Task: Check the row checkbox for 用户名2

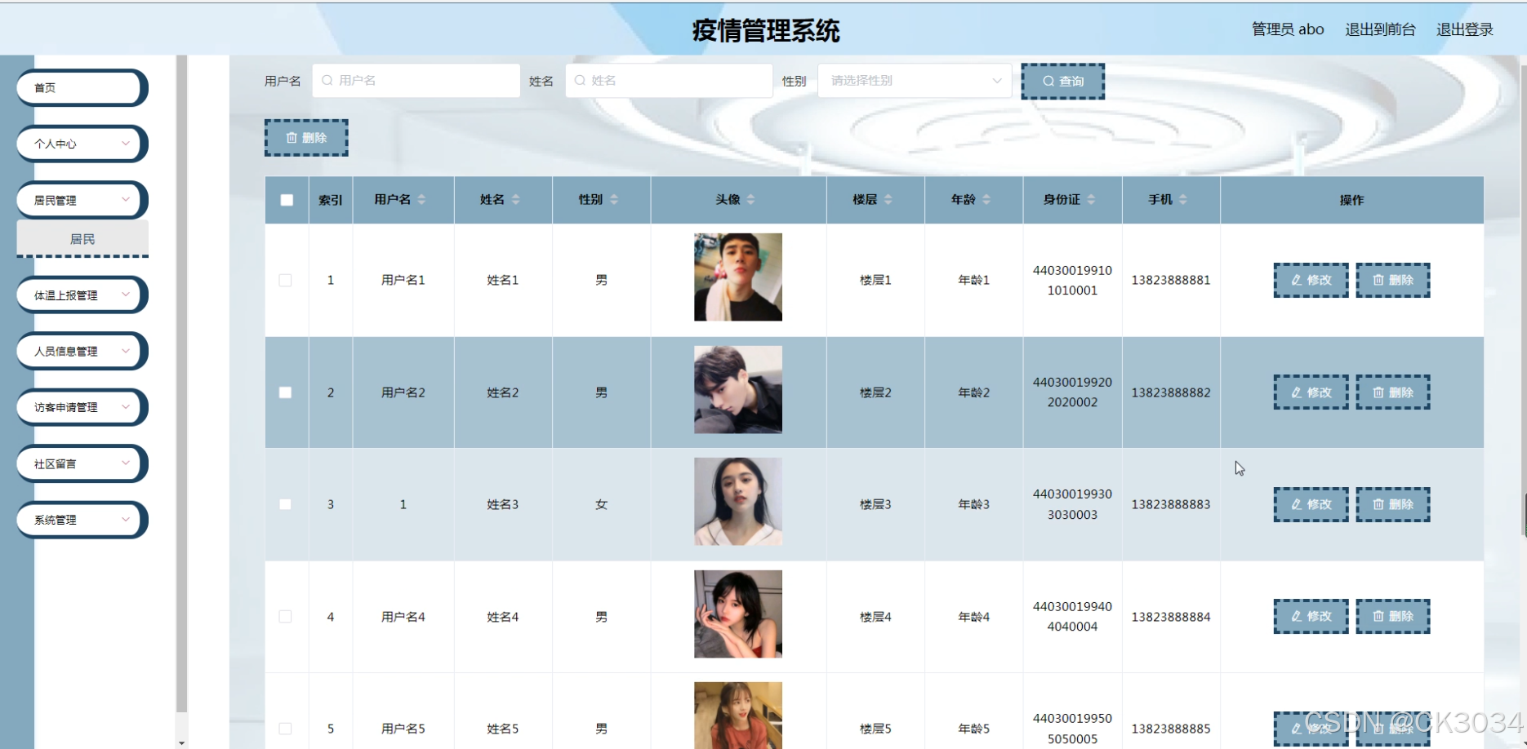Action: pyautogui.click(x=285, y=392)
